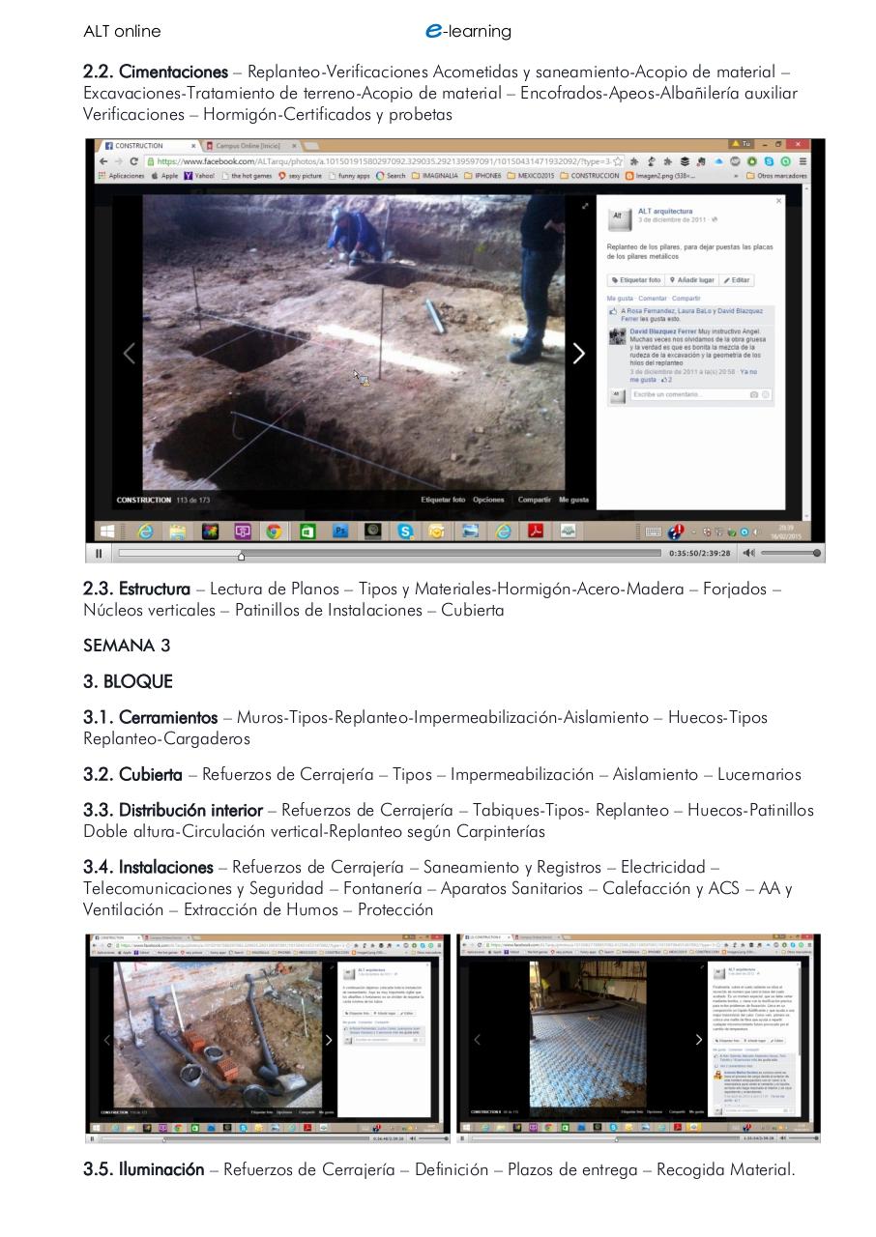The image size is (876, 1237).
Task: Click the camera icon in the comment box
Action: click(x=752, y=394)
